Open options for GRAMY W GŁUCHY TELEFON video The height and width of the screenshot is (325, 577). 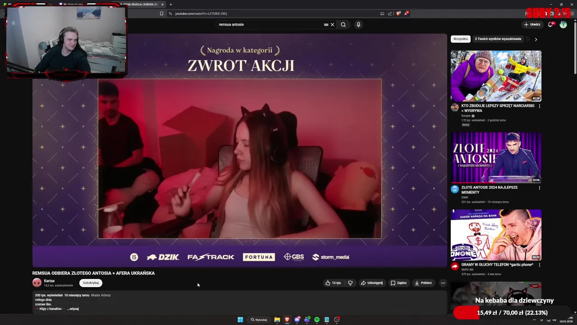(539, 265)
